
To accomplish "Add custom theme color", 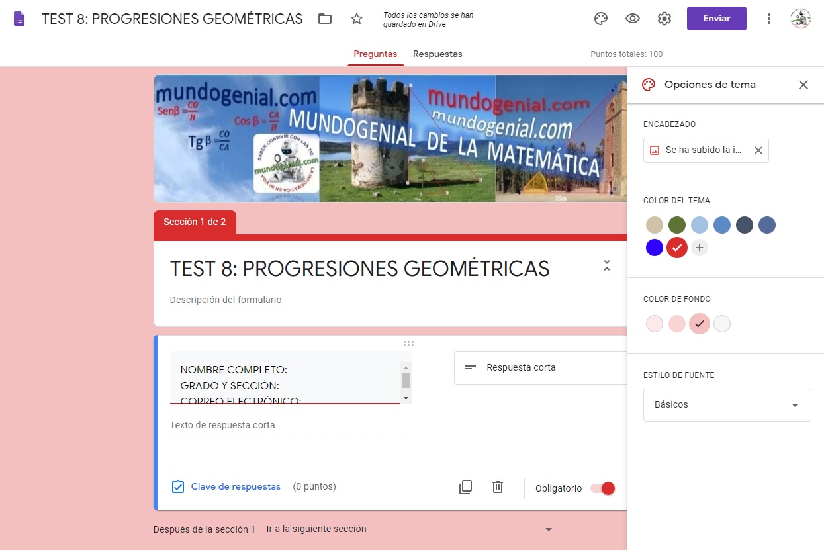I will pos(700,248).
